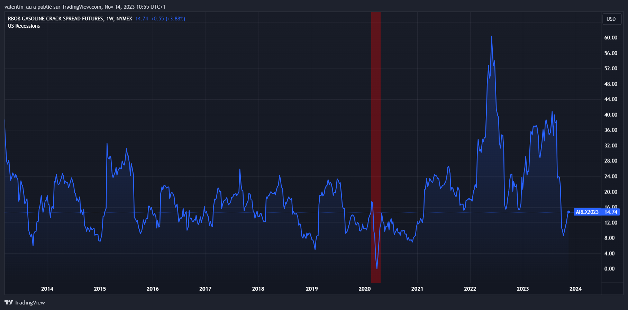Click the 2019 time axis label
The height and width of the screenshot is (310, 628).
pyautogui.click(x=312, y=289)
